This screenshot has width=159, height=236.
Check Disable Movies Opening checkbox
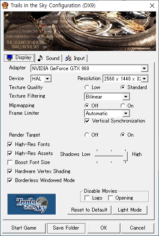pyautogui.click(x=111, y=198)
